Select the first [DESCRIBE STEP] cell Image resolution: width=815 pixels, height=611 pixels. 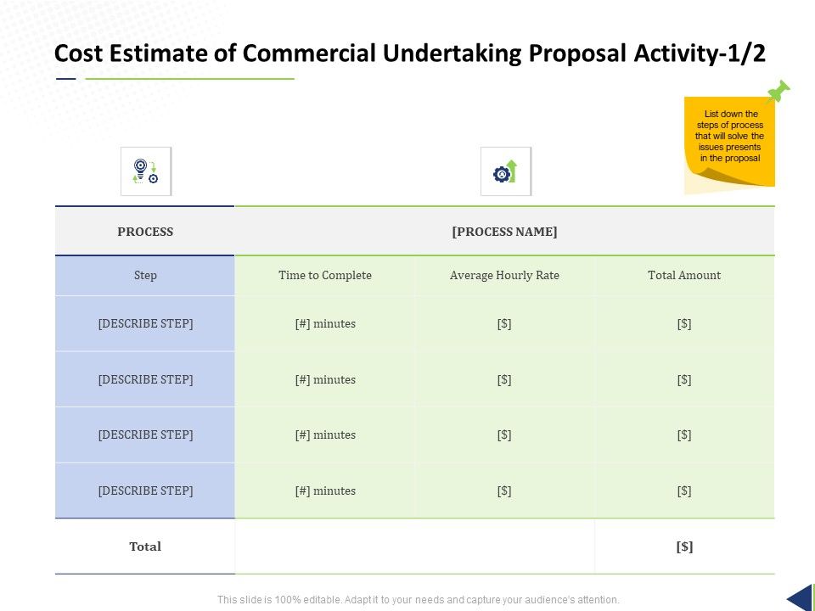[x=145, y=324]
